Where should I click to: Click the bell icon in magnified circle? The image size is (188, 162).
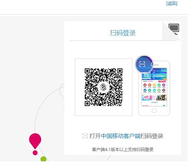coord(152,64)
